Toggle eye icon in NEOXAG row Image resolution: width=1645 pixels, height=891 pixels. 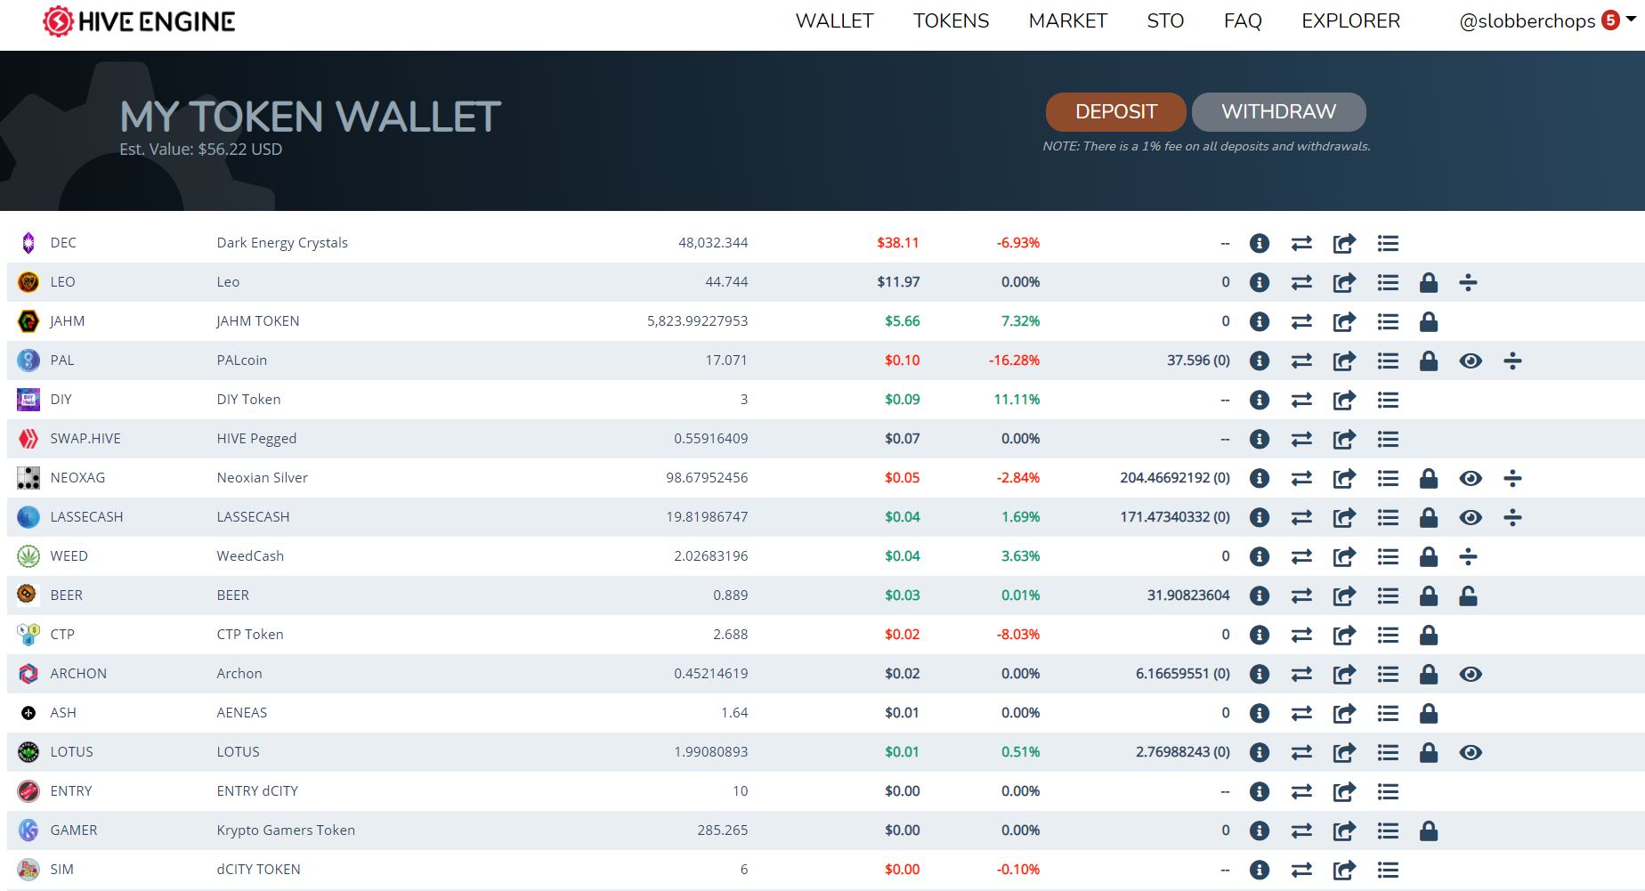click(x=1471, y=478)
